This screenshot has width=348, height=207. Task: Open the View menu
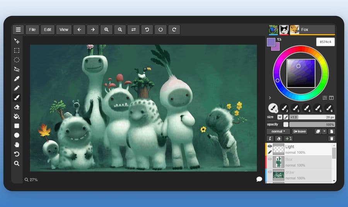click(x=64, y=29)
